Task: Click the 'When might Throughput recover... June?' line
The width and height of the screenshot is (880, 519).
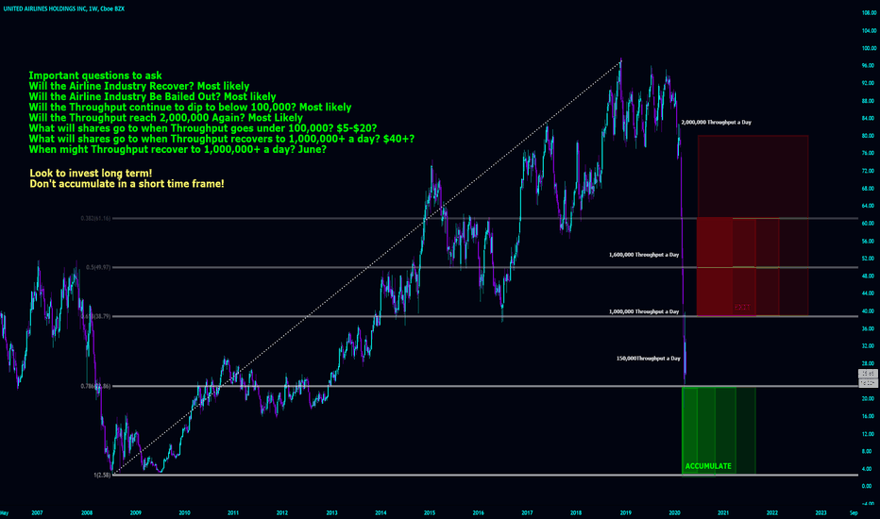Action: (178, 149)
